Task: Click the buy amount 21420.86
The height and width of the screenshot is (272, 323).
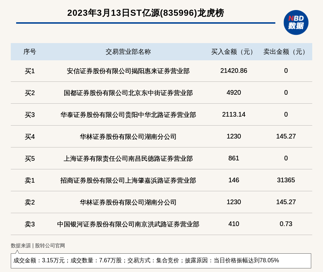Action: click(234, 71)
